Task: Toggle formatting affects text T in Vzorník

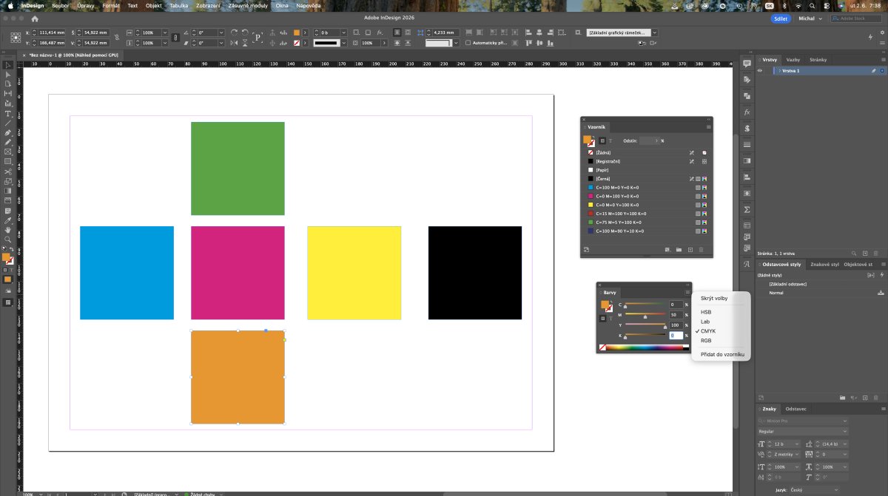Action: pyautogui.click(x=610, y=140)
